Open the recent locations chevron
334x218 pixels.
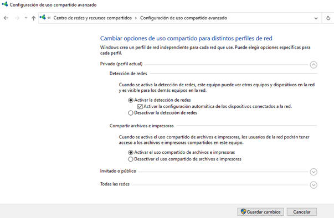[x=26, y=18]
